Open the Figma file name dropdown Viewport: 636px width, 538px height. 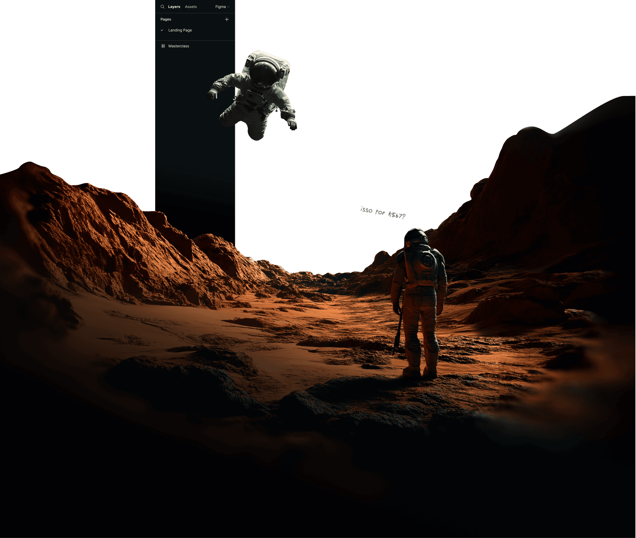click(x=220, y=7)
